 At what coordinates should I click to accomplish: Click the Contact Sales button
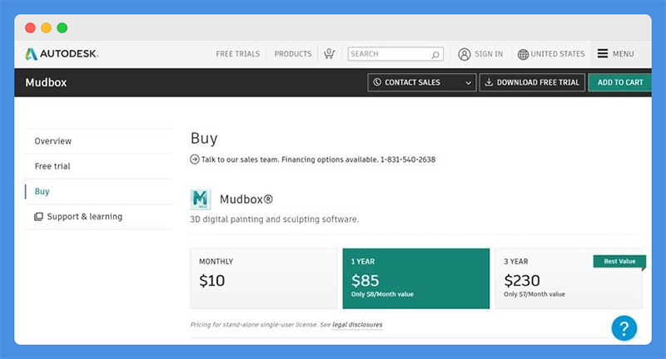pyautogui.click(x=422, y=82)
